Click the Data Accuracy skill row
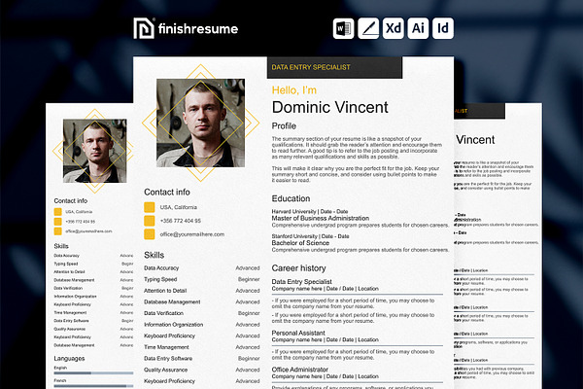Image resolution: width=583 pixels, height=389 pixels. tap(202, 268)
